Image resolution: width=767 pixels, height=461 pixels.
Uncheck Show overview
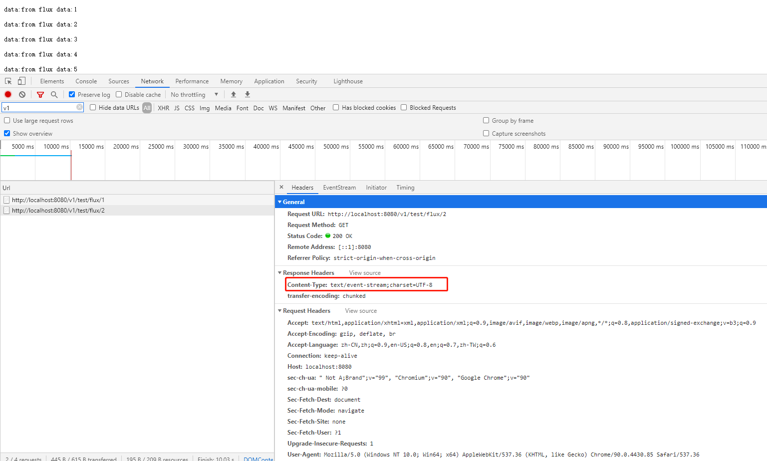coord(7,133)
